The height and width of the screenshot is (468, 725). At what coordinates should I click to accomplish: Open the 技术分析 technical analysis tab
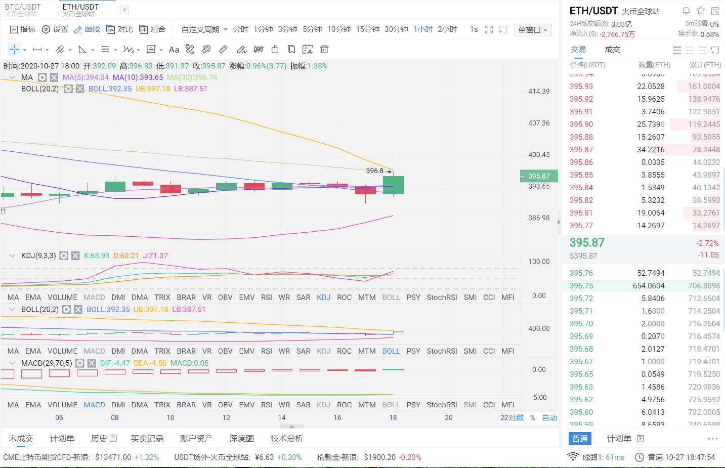[287, 438]
